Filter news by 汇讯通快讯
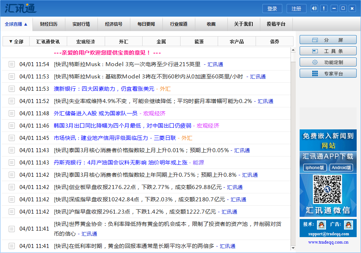The image size is (361, 253). click(x=48, y=42)
